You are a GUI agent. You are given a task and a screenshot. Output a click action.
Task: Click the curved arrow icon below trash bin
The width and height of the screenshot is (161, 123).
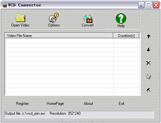tap(149, 90)
